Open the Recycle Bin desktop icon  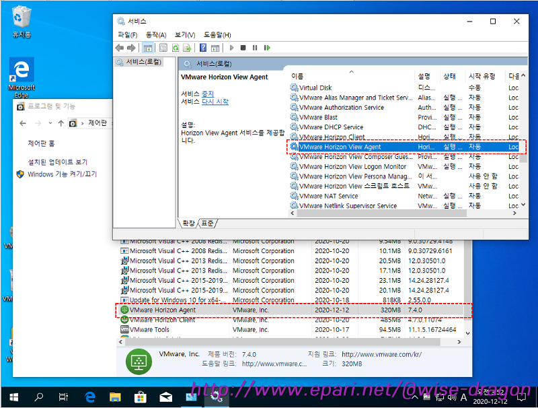22,22
